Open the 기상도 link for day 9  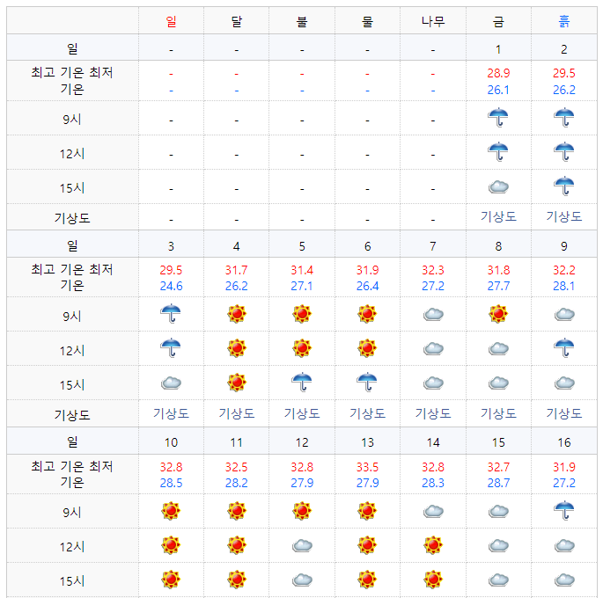click(x=563, y=413)
